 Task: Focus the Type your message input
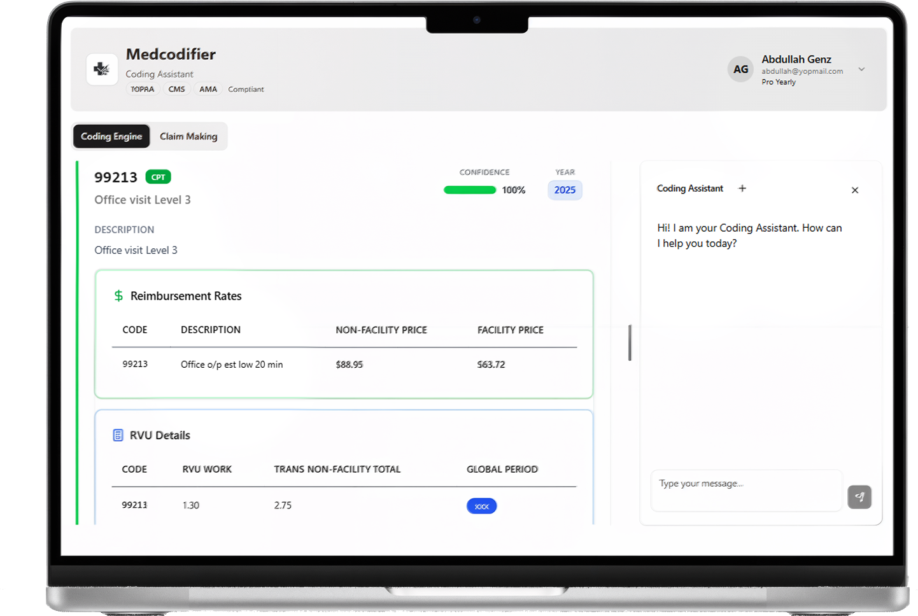tap(746, 490)
